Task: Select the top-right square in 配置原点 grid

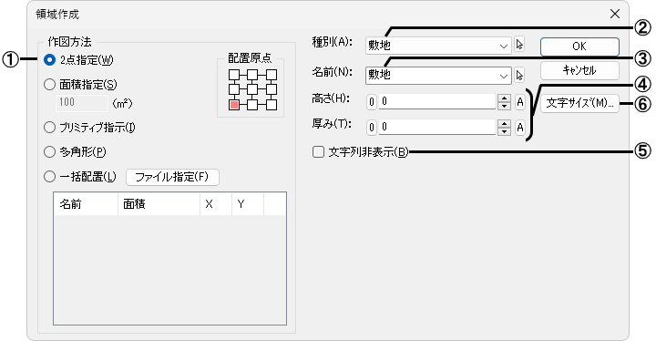Action: coord(272,75)
